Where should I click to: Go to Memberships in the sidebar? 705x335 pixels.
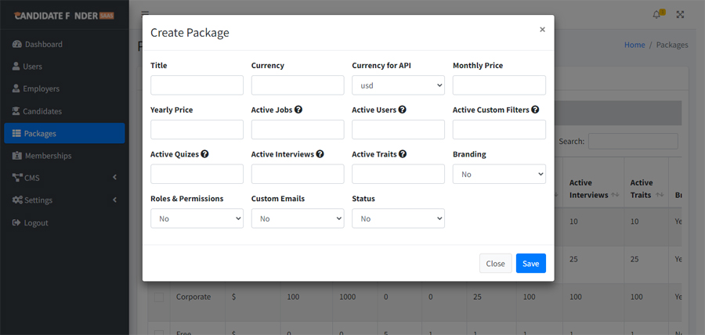click(x=48, y=156)
